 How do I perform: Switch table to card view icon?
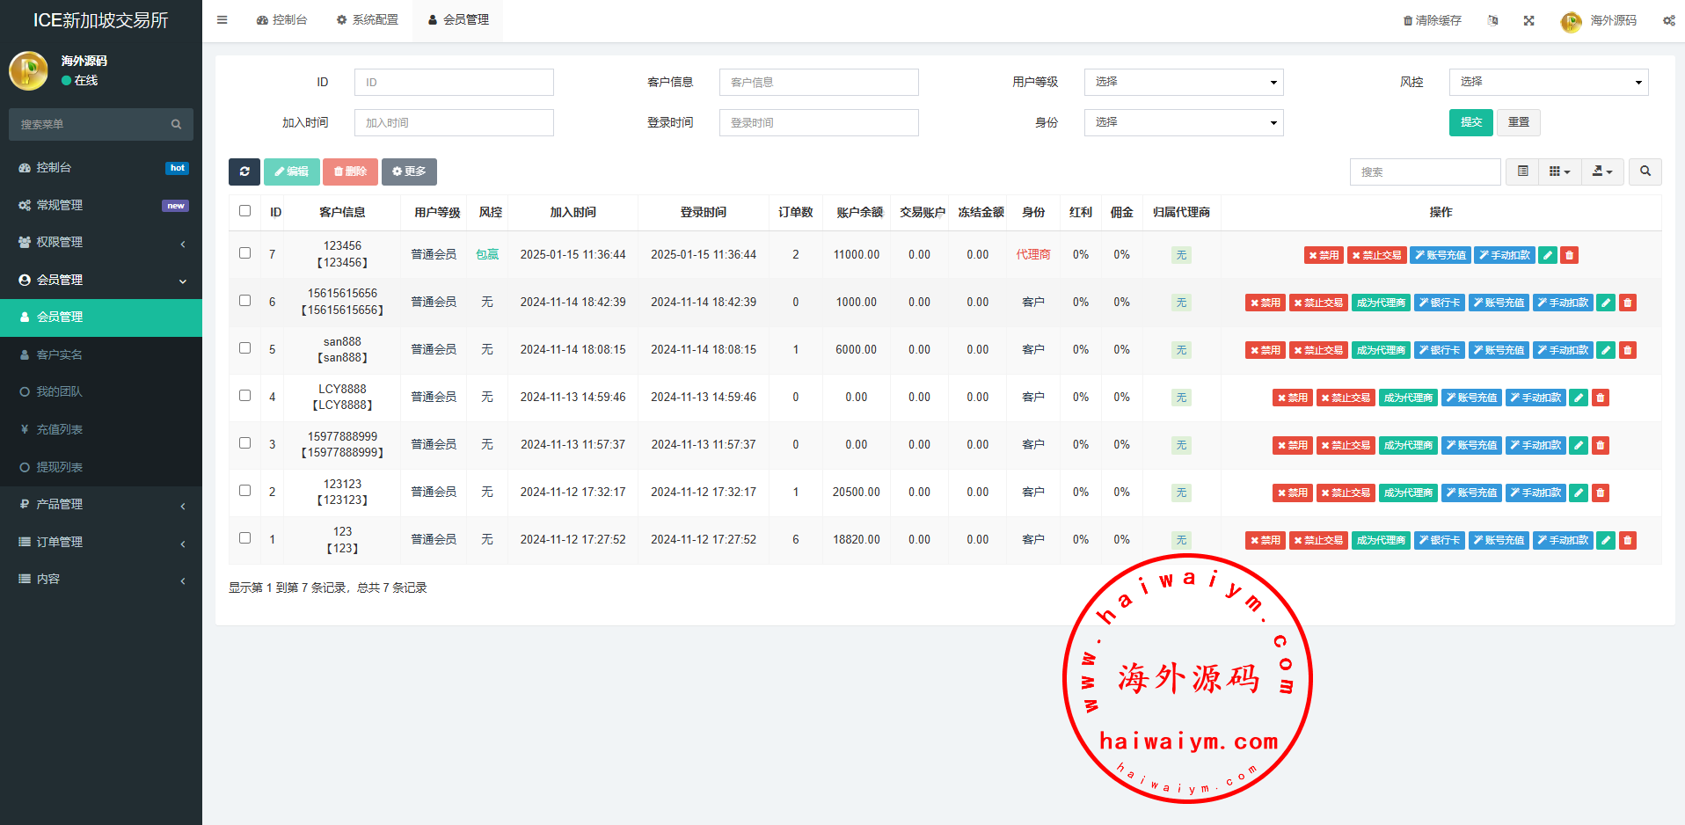1522,172
